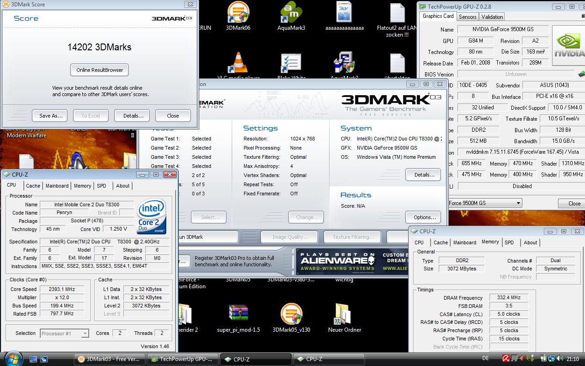The height and width of the screenshot is (366, 585).
Task: Open the übertakten document icon on desktop
Action: (397, 64)
